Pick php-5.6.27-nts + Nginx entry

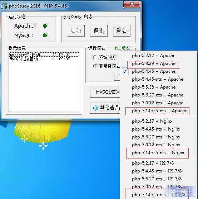(156, 137)
